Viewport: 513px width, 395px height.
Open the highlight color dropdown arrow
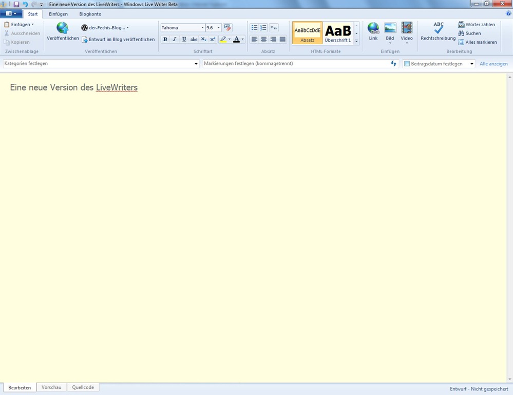coord(230,39)
